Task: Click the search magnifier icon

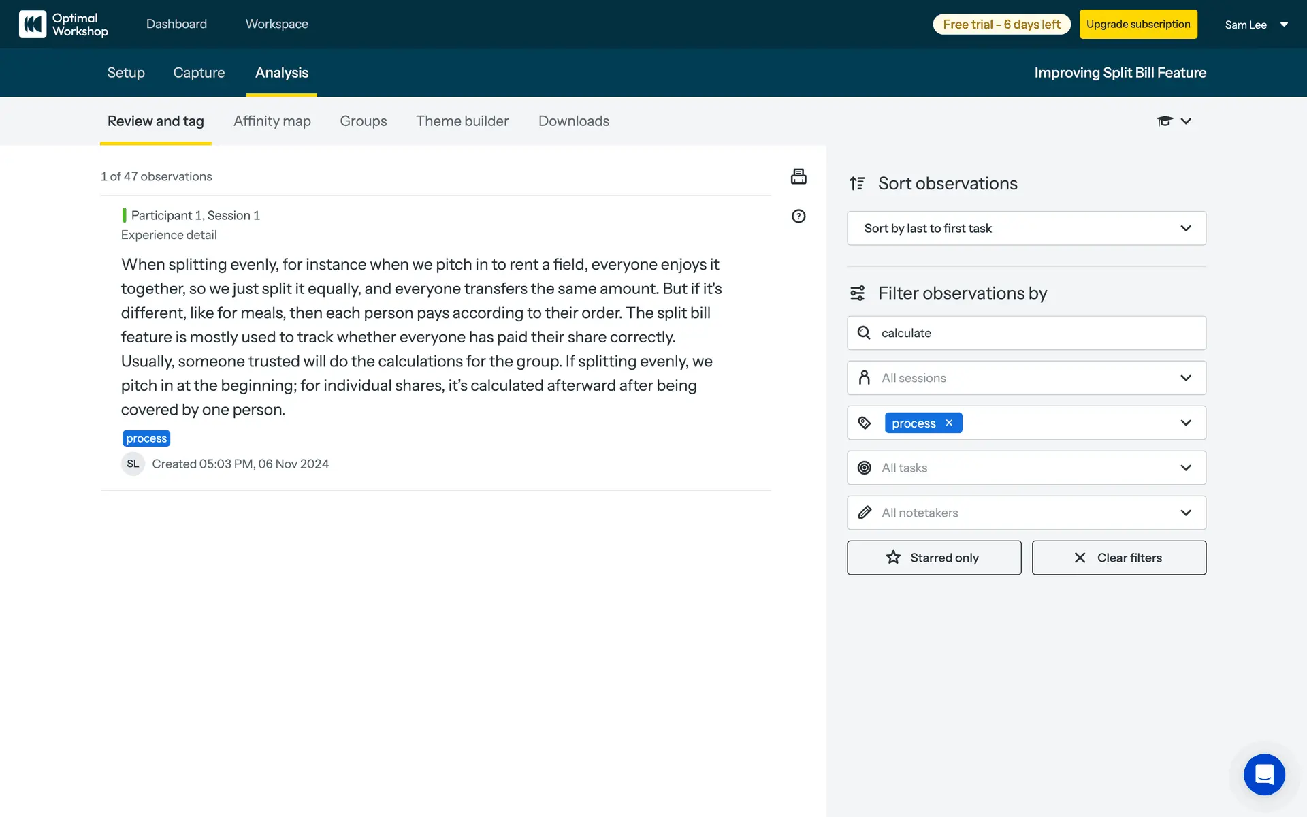Action: pos(864,333)
